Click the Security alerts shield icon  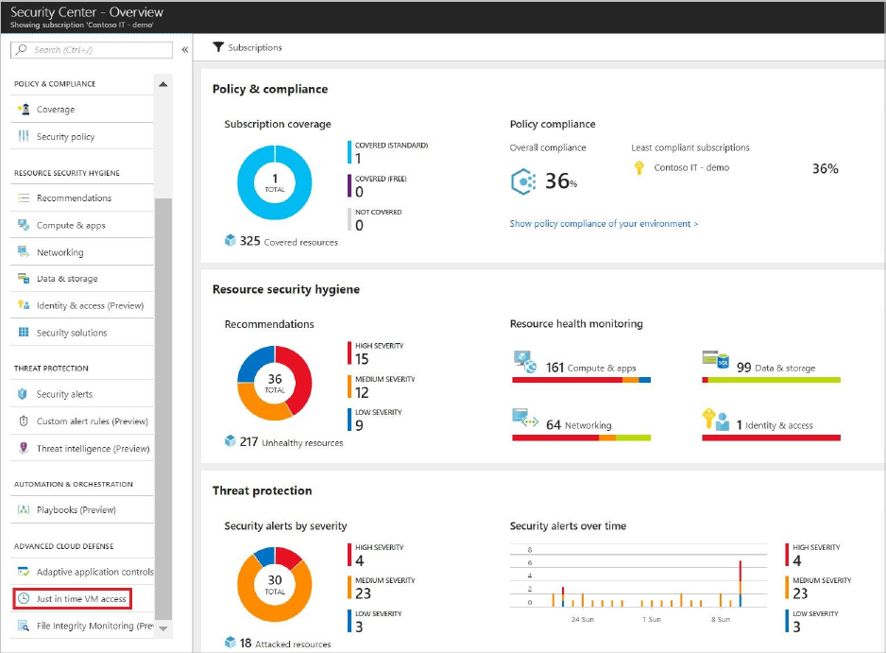point(23,394)
